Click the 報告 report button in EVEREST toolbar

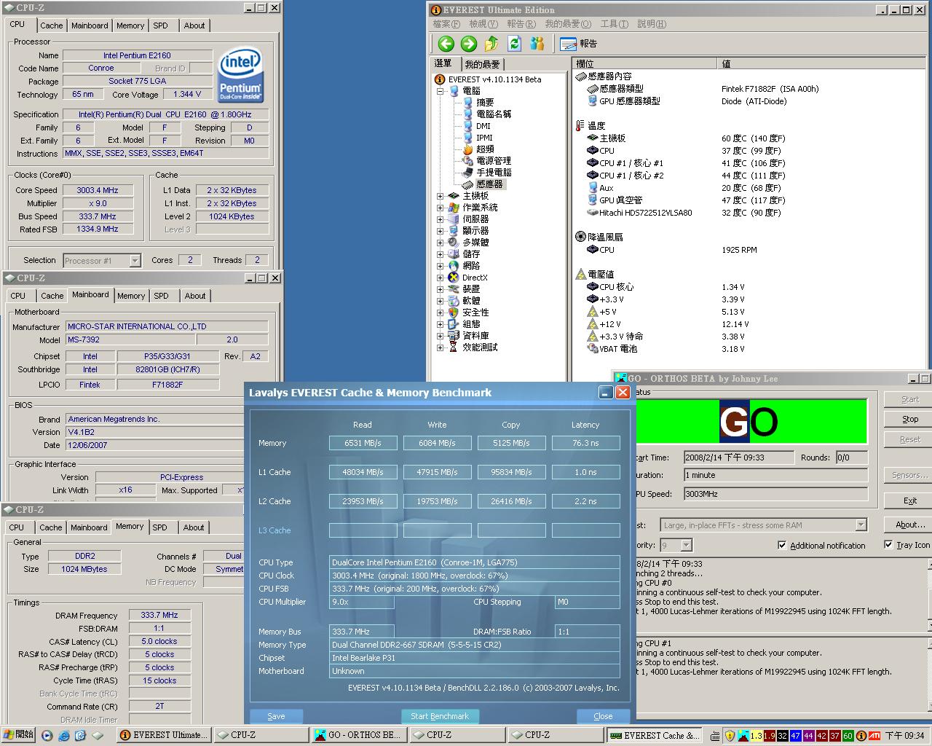pyautogui.click(x=579, y=44)
